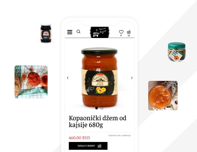The image size is (197, 152).
Task: Open the apricot jam bowl photo
Action: 163,95
